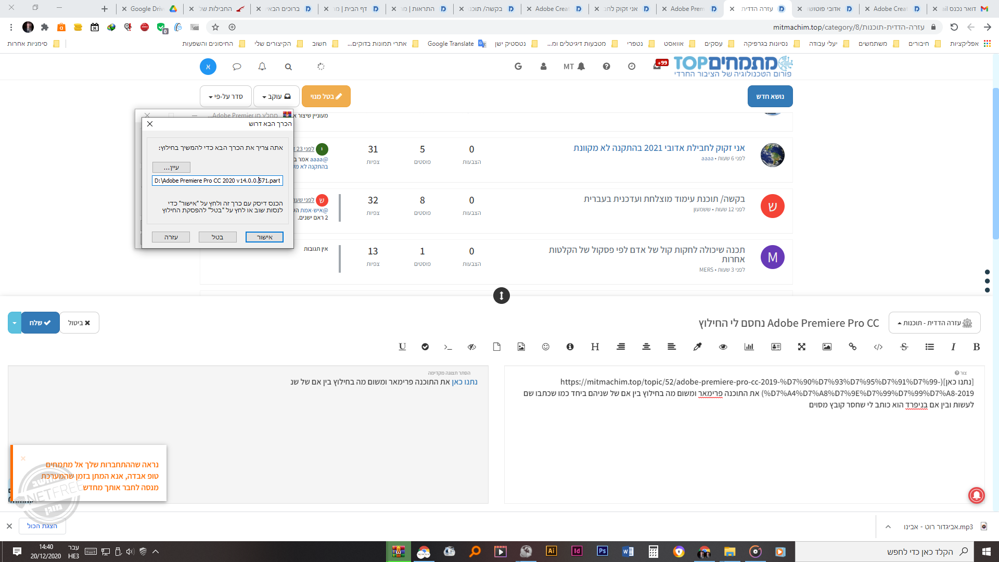Switch to the 'דואר נכנס' Gmail tab
Image resolution: width=999 pixels, height=562 pixels.
coord(963,9)
